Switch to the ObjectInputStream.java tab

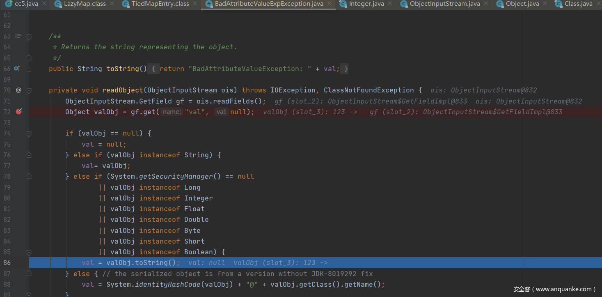(444, 4)
